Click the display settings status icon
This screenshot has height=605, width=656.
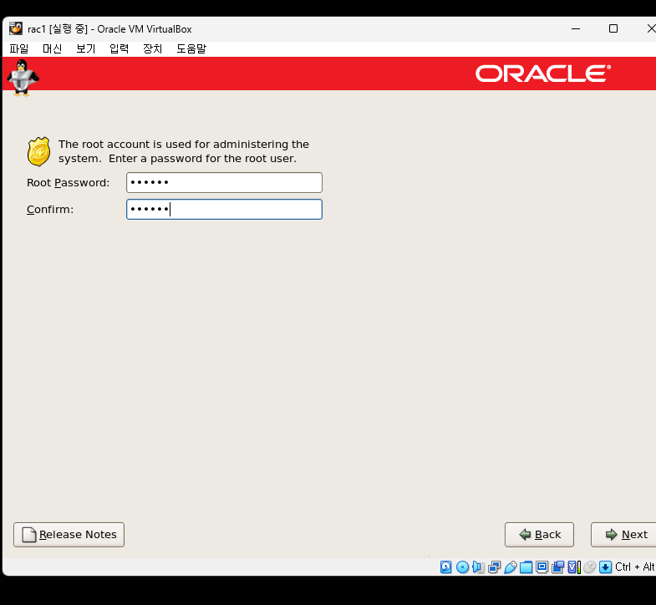[542, 567]
